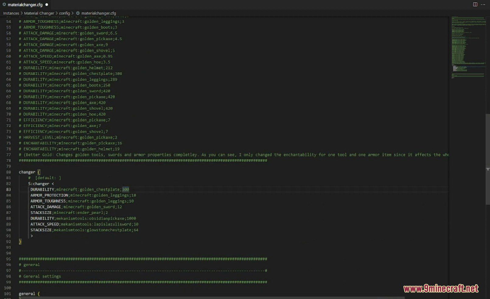Click DURABILITY golden_boots;250 comment
The image size is (490, 299).
65,85
